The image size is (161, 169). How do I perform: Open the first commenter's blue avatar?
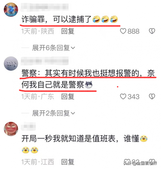(x=11, y=10)
